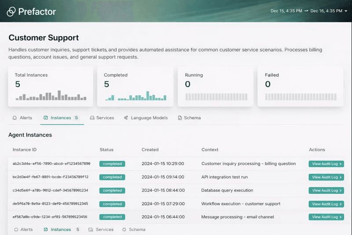The height and width of the screenshot is (235, 352).
Task: Click the Instances tab icon
Action: point(46,118)
